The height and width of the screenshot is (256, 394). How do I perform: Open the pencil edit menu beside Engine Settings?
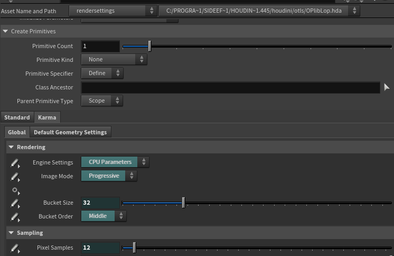15,163
